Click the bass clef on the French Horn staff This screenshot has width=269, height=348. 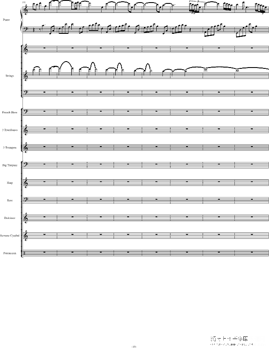point(25,112)
